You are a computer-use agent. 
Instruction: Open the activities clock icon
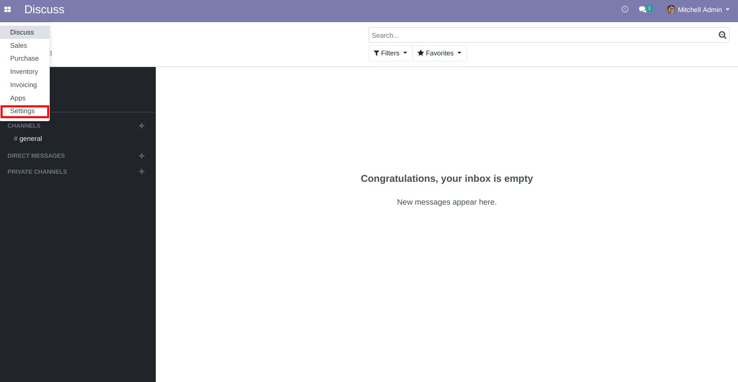tap(625, 9)
